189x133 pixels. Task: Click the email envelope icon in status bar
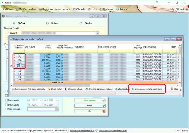coord(97,131)
